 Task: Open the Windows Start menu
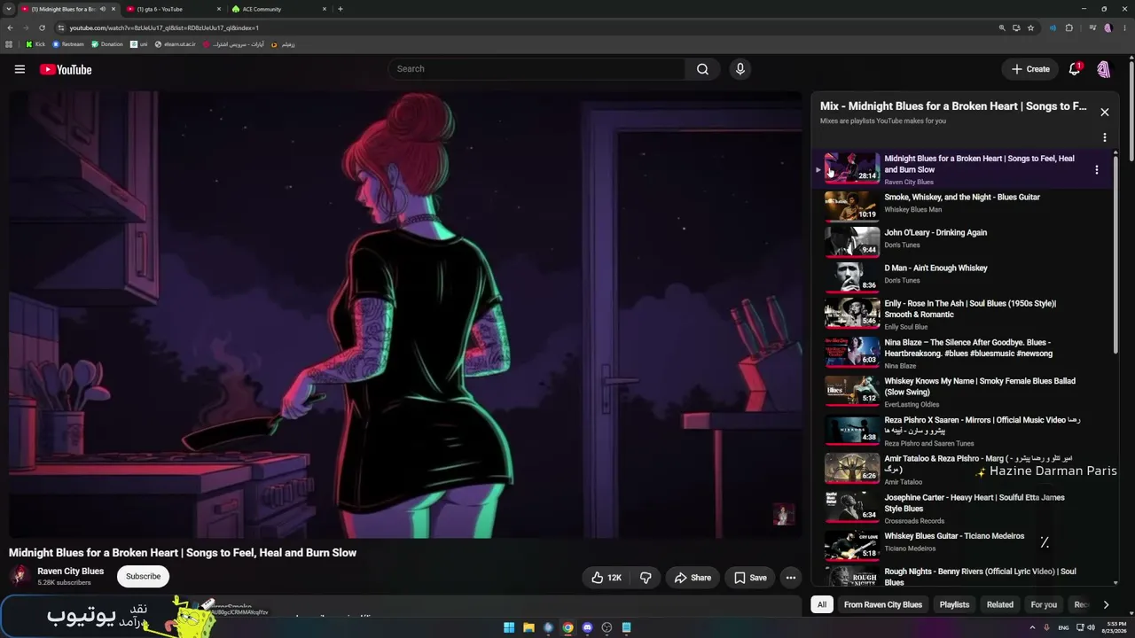[509, 627]
